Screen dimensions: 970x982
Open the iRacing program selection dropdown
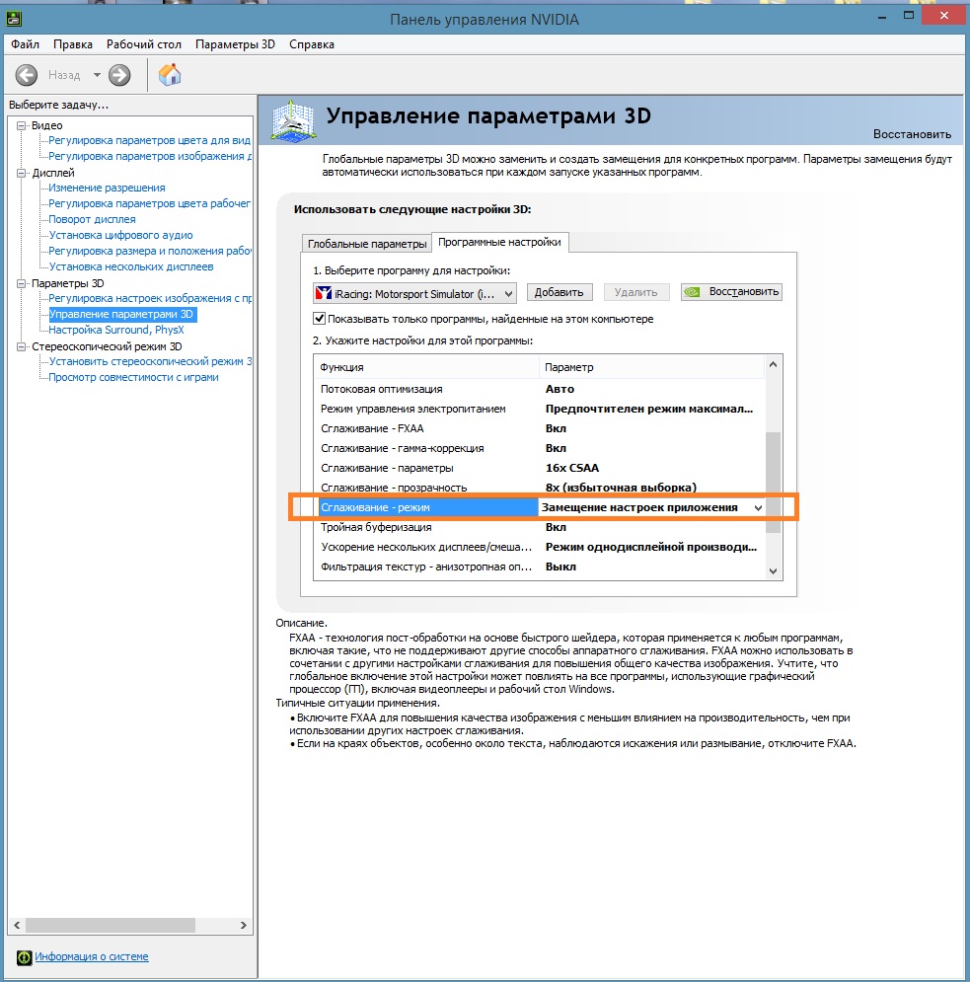click(x=508, y=293)
